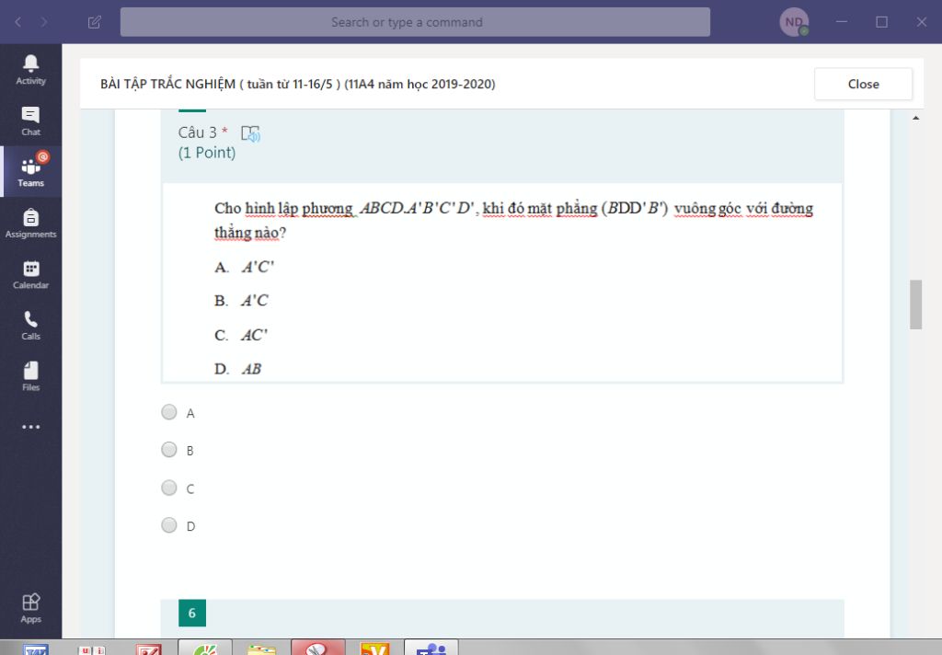942x655 pixels.
Task: Minimize the Teams window
Action: point(842,22)
